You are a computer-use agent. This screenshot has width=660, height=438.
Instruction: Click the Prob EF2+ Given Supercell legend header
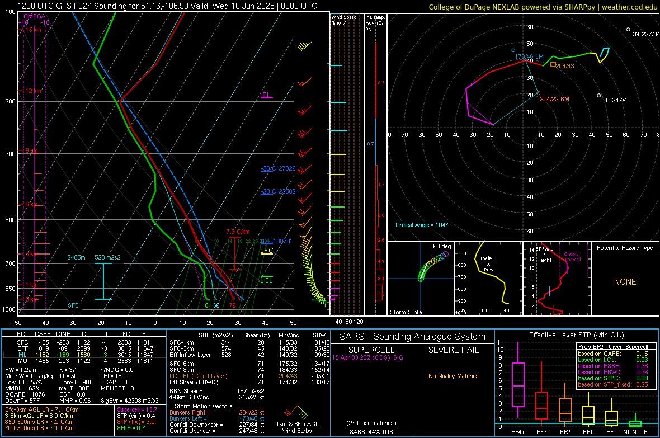[613, 347]
